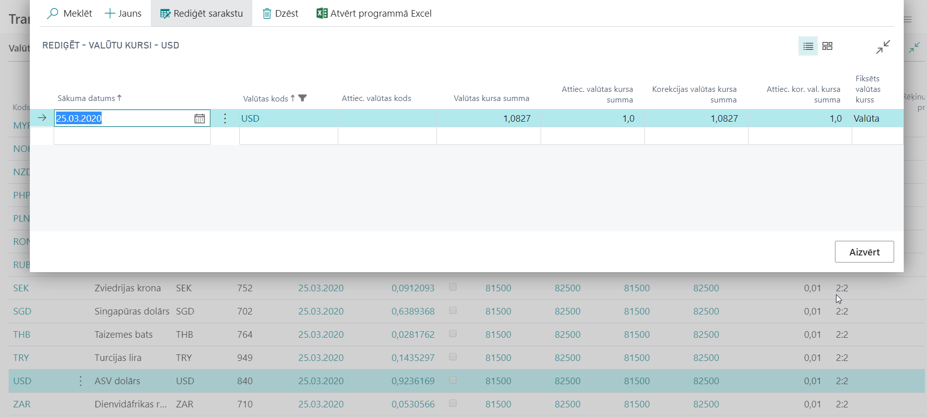Close the dialog with Aizvērt
Image resolution: width=927 pixels, height=417 pixels.
864,251
